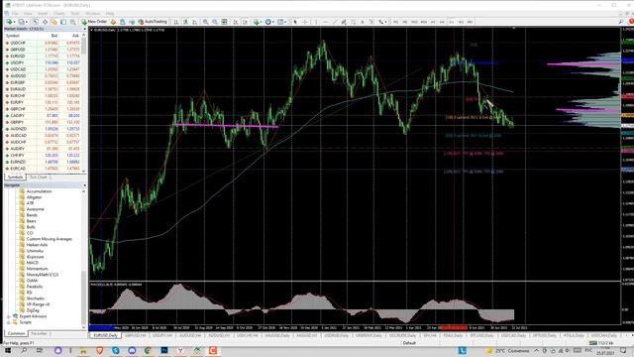634x357 pixels.
Task: Select Custom Moving Averages in Navigator
Action: click(x=49, y=239)
